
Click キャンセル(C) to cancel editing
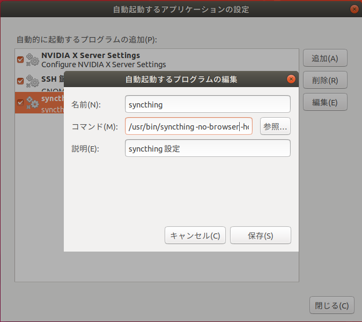pyautogui.click(x=195, y=235)
